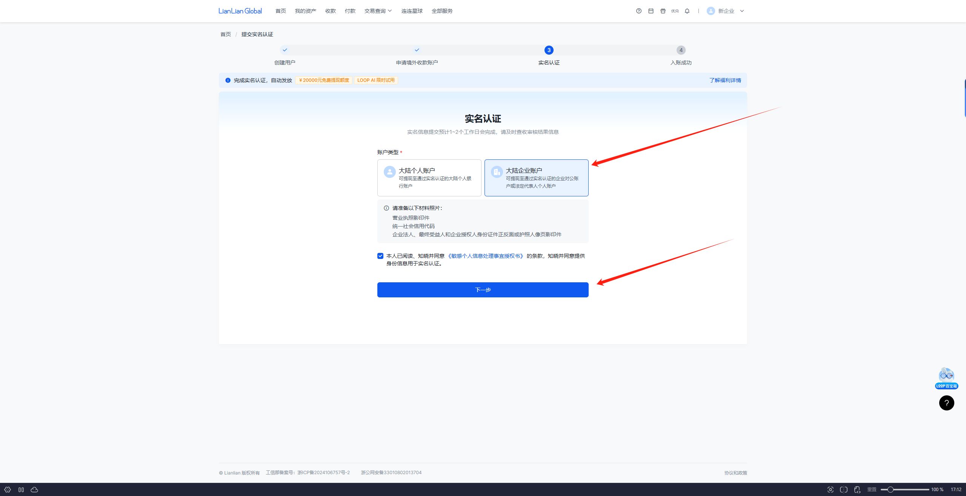966x496 pixels.
Task: Click the 申请境外收款账户 completed step checkmark
Action: (417, 50)
